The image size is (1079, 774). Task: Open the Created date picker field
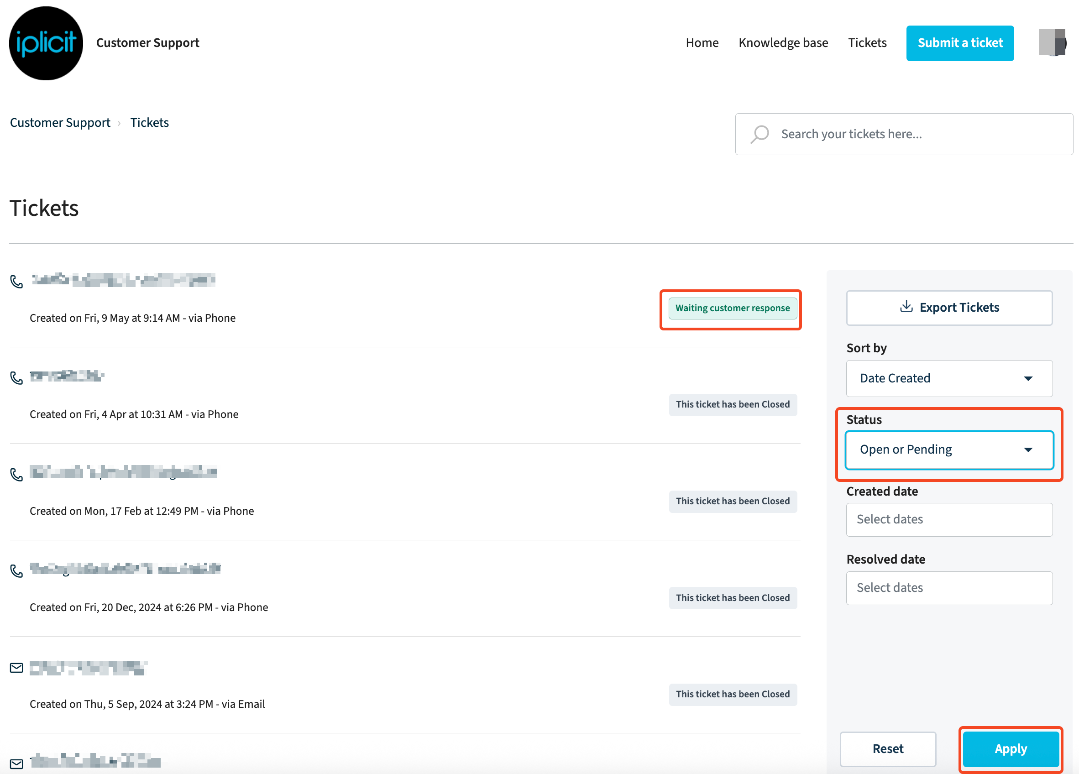(948, 519)
